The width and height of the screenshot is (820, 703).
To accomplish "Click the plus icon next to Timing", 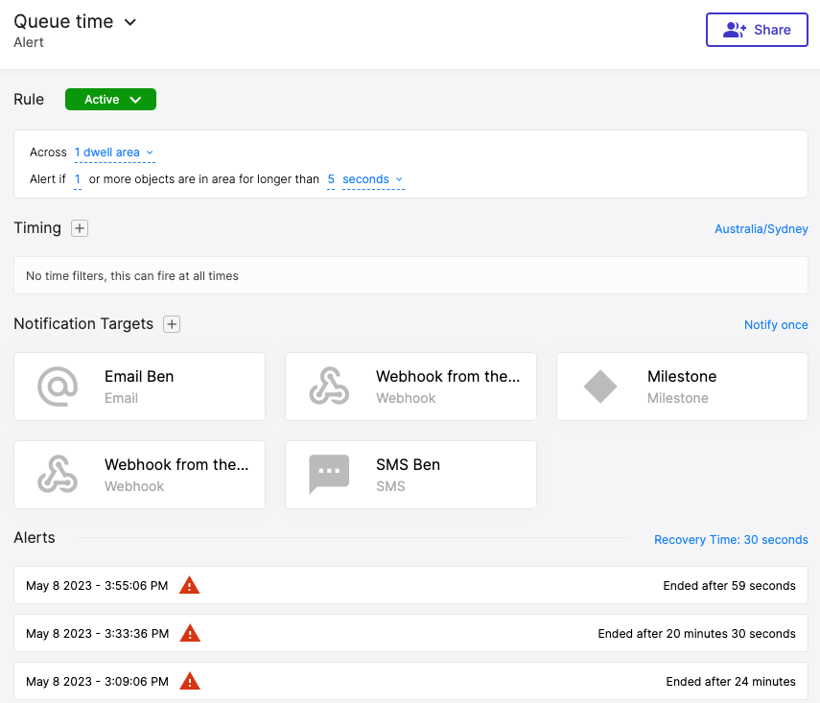I will (80, 228).
